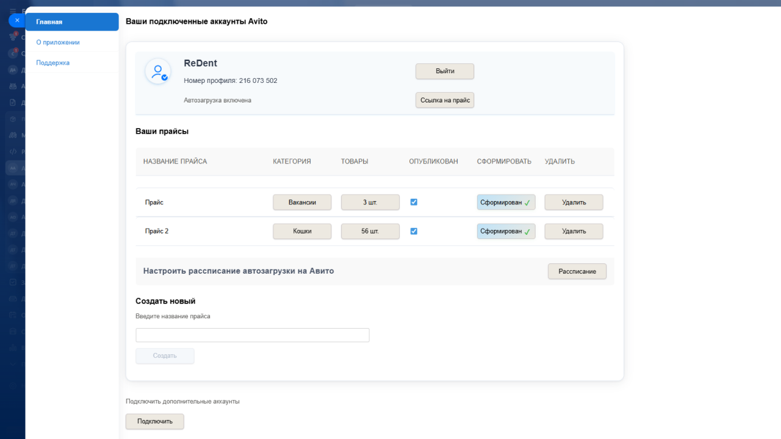Open the Кошки category for Прайс 2
The height and width of the screenshot is (439, 781).
pyautogui.click(x=302, y=232)
